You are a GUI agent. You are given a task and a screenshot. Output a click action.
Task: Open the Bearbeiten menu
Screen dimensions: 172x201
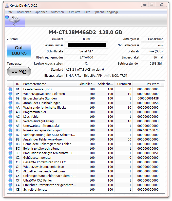pos(24,12)
